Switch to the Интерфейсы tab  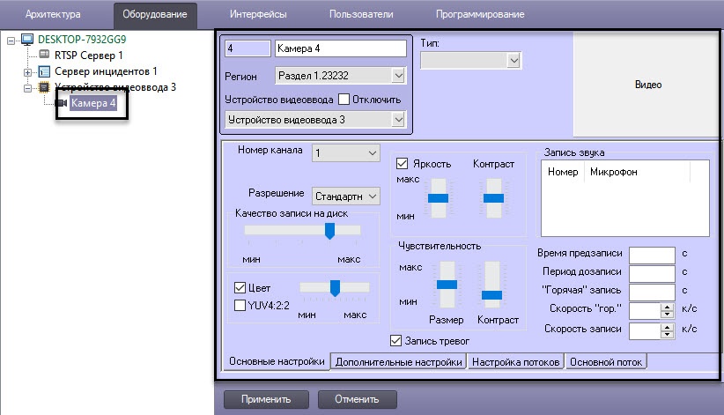[x=256, y=15]
